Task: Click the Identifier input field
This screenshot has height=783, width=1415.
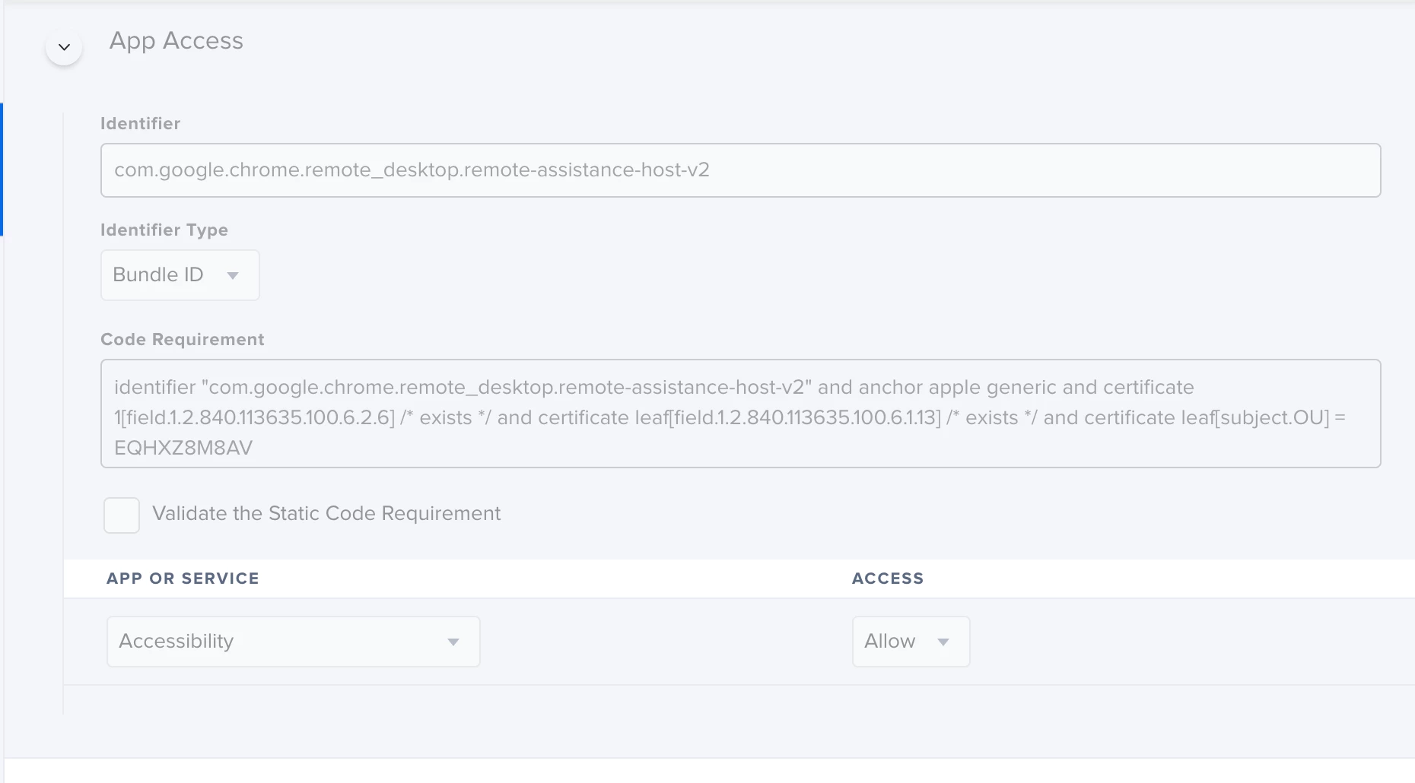Action: [x=740, y=170]
